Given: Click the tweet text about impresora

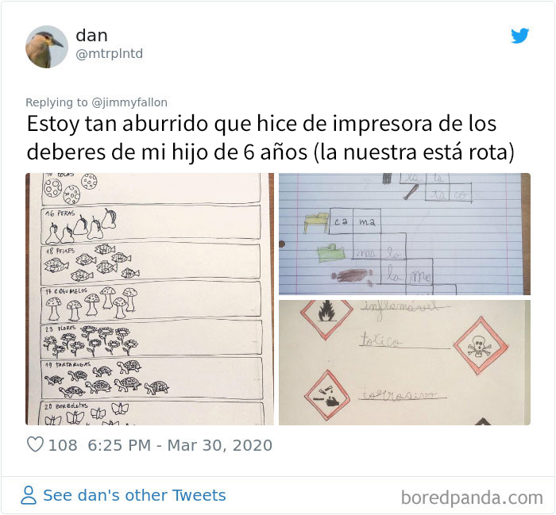Looking at the screenshot, I should (x=271, y=138).
